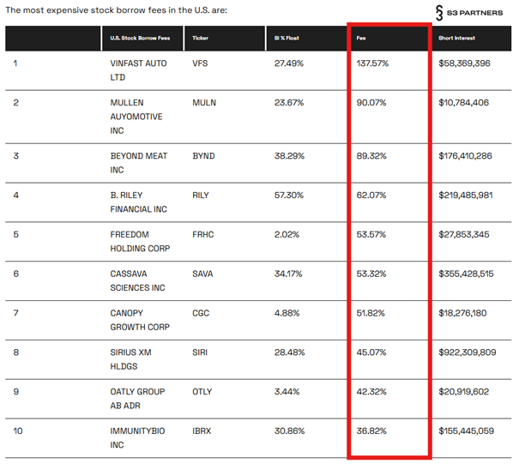Viewport: 519px width, 464px height.
Task: Click the Fee column header
Action: (361, 39)
